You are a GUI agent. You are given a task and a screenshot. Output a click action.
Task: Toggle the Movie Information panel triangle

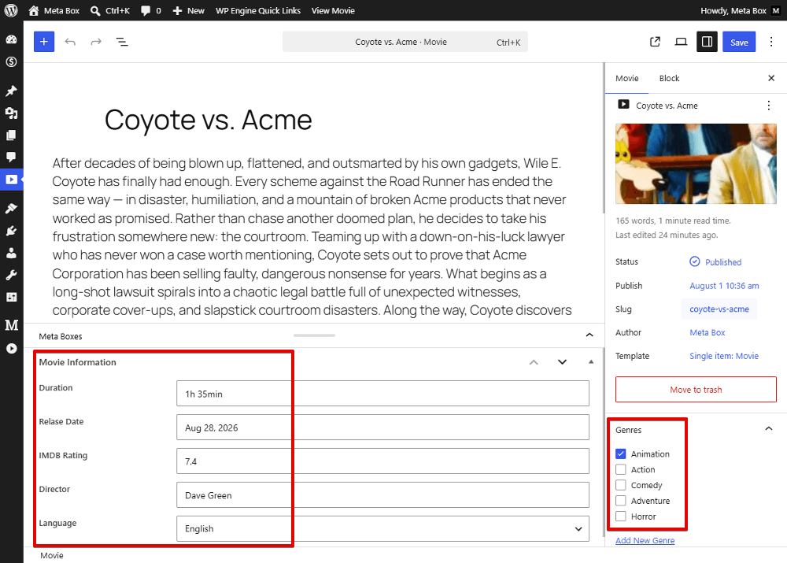point(591,362)
